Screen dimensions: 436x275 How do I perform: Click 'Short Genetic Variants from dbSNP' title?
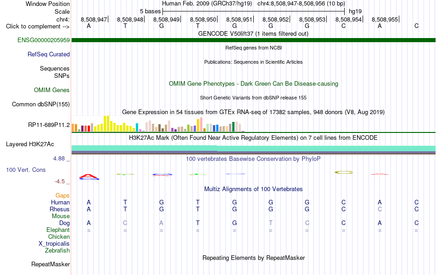[253, 98]
